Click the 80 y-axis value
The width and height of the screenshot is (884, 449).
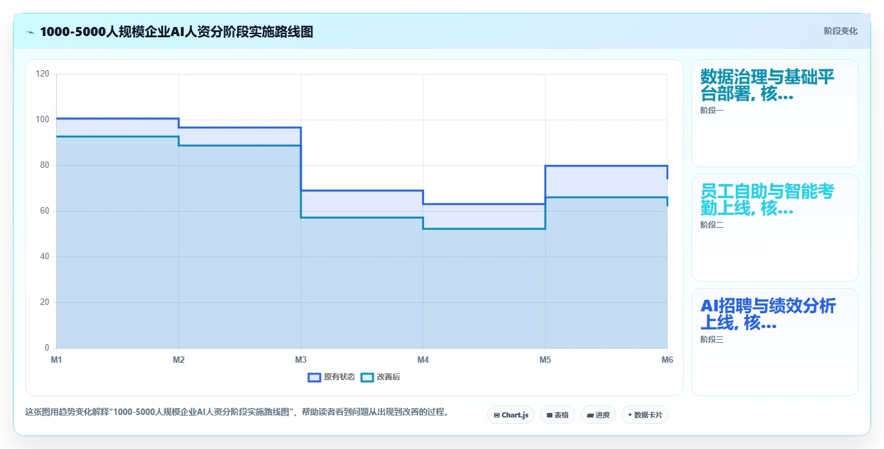point(44,165)
